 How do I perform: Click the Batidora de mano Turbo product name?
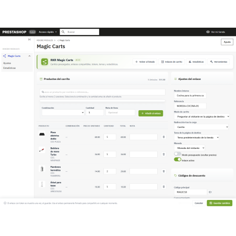[x=55, y=151]
